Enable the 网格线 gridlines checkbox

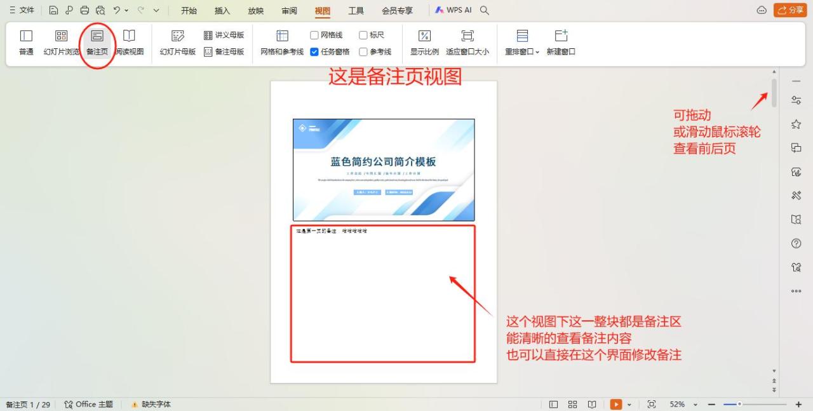314,35
